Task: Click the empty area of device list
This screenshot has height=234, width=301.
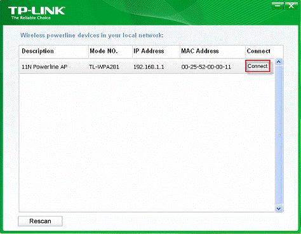Action: point(147,142)
